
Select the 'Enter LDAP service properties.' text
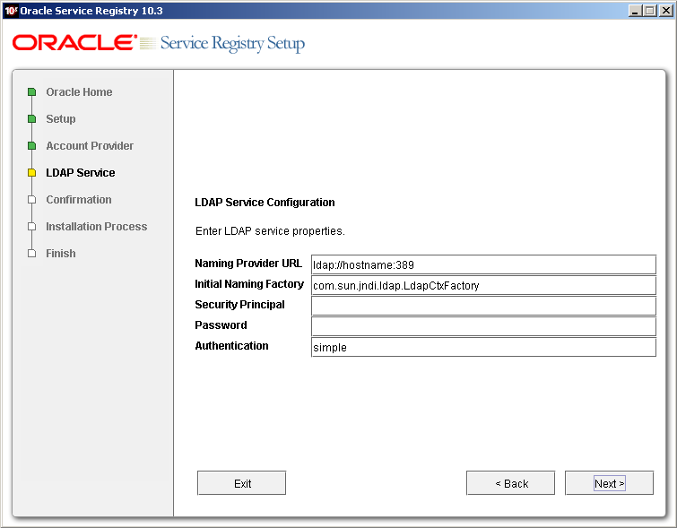coord(270,231)
